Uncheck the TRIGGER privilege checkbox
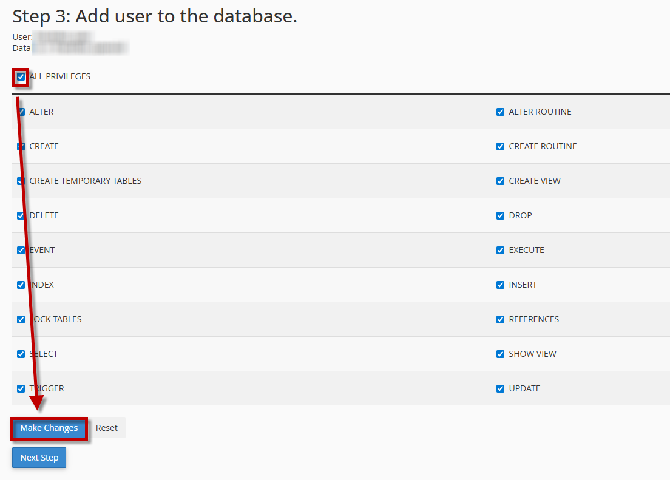Viewport: 670px width, 480px height. tap(21, 388)
